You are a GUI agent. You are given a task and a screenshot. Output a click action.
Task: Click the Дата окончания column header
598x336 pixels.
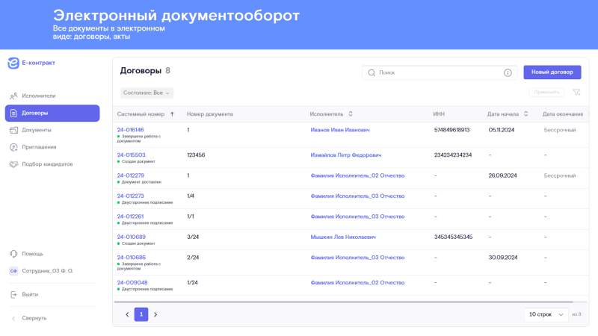563,114
